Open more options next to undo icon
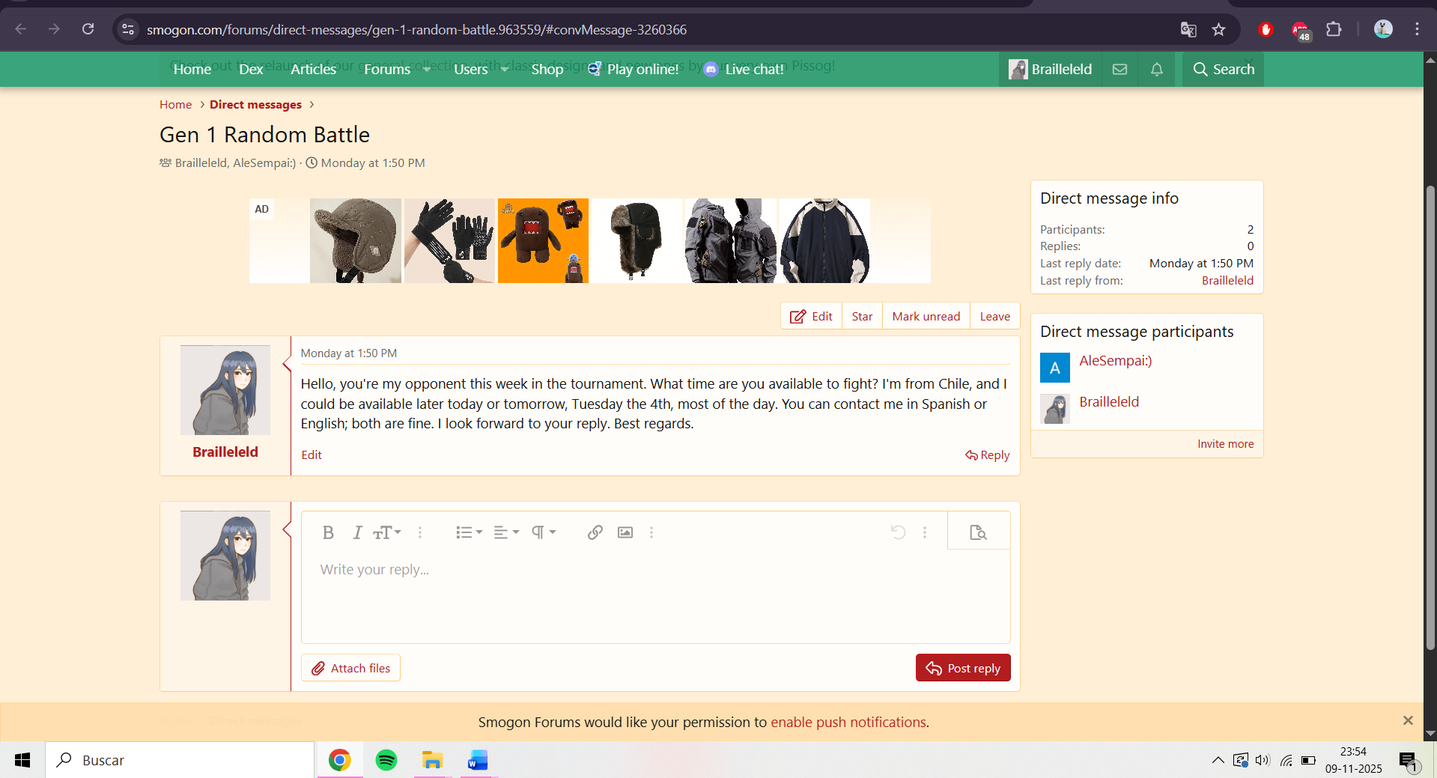1437x778 pixels. (925, 532)
